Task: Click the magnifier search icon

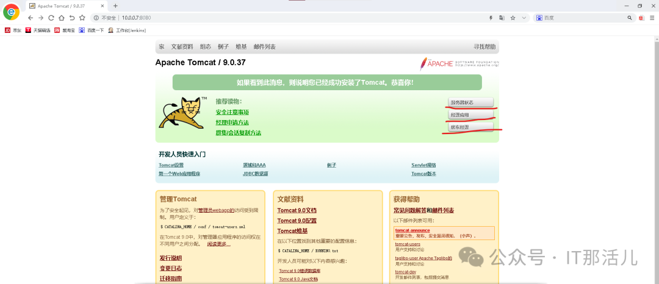Action: (630, 18)
